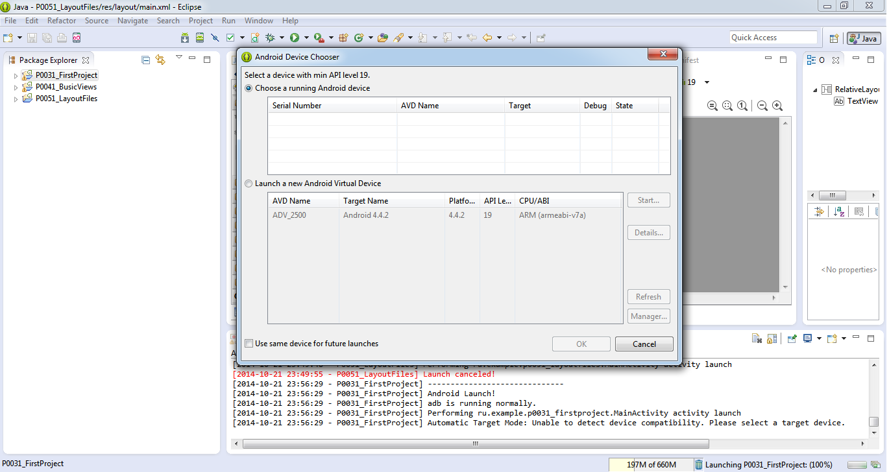Collapse the RelativeLayout node in Outline
The width and height of the screenshot is (889, 472).
point(815,90)
